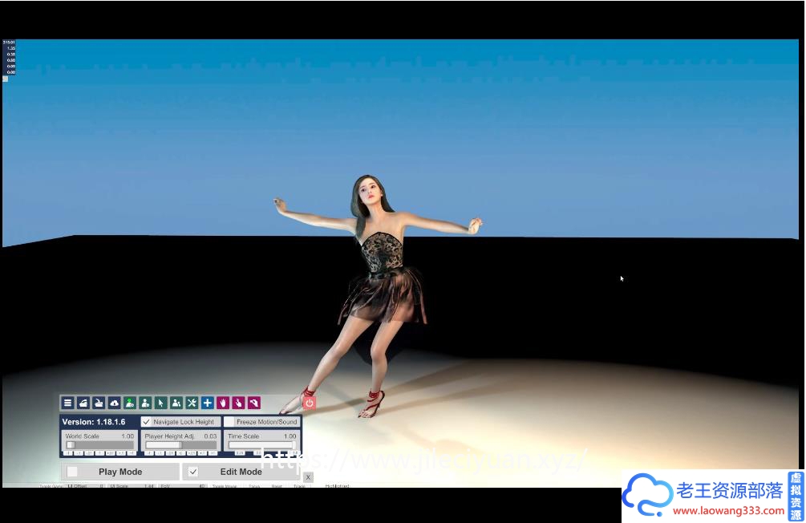This screenshot has height=523, width=806.
Task: Click the two-people group icon
Action: pyautogui.click(x=176, y=403)
